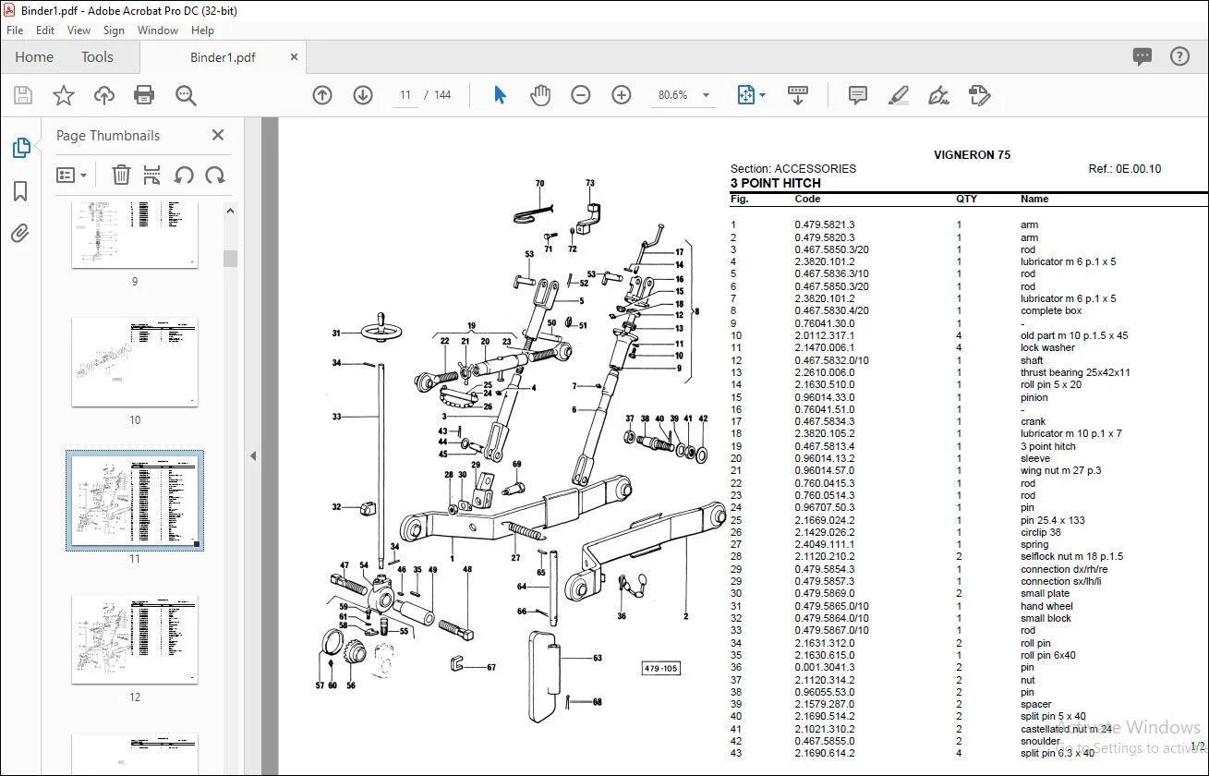Open the zoom level dropdown at 80.6%
Image resolution: width=1209 pixels, height=776 pixels.
[x=707, y=95]
